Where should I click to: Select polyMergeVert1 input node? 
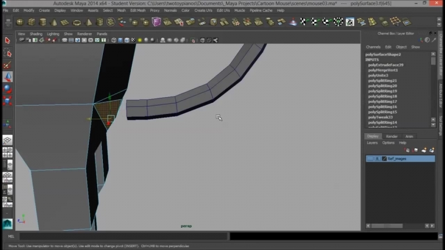click(x=383, y=70)
